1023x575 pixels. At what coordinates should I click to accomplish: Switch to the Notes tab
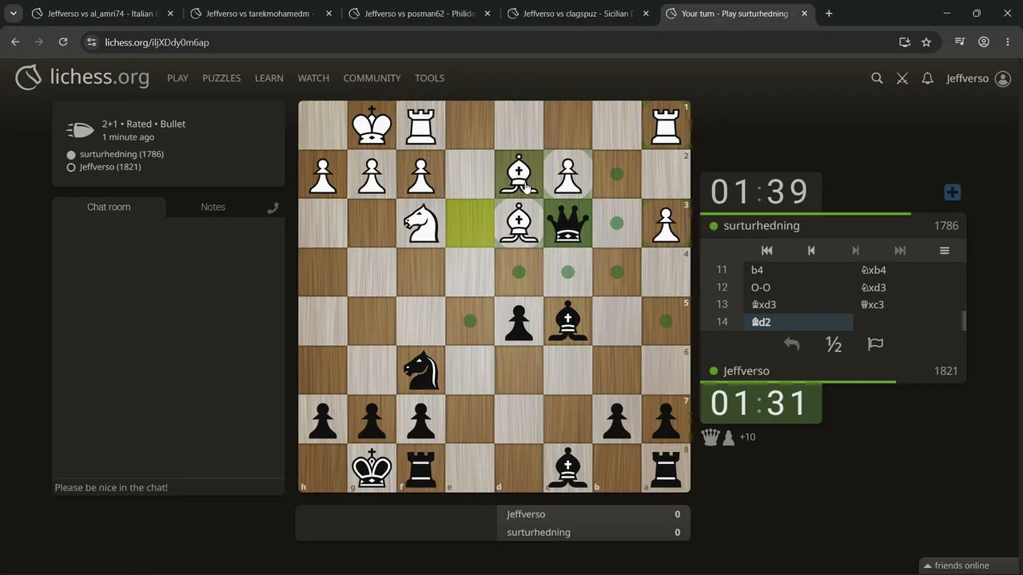213,207
